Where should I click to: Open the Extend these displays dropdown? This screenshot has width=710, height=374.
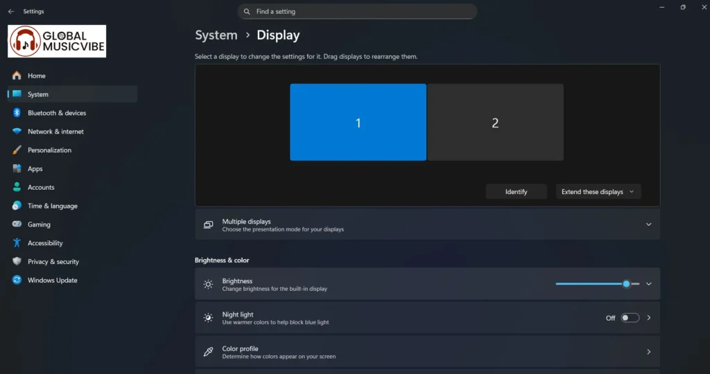pyautogui.click(x=598, y=192)
